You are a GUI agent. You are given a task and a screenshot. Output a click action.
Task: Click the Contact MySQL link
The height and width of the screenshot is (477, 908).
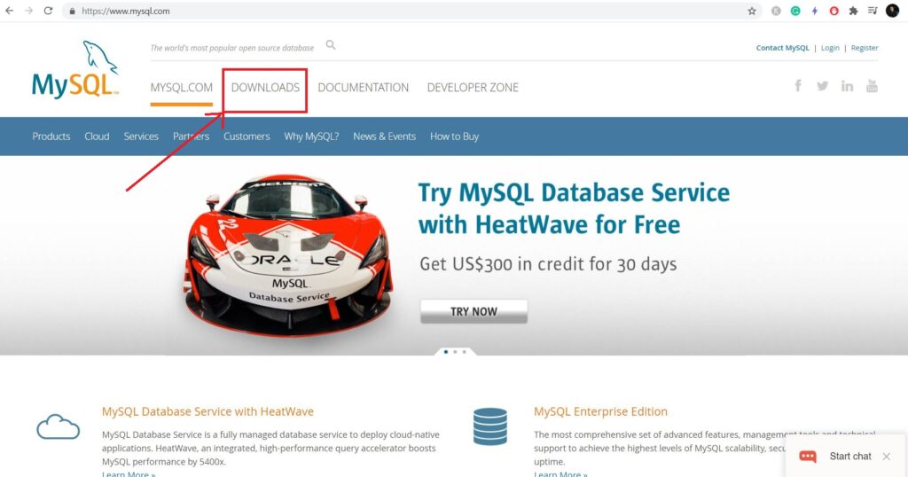click(782, 48)
